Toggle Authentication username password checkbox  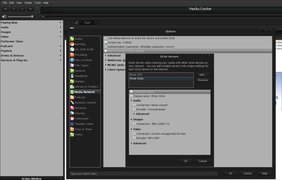(x=106, y=47)
